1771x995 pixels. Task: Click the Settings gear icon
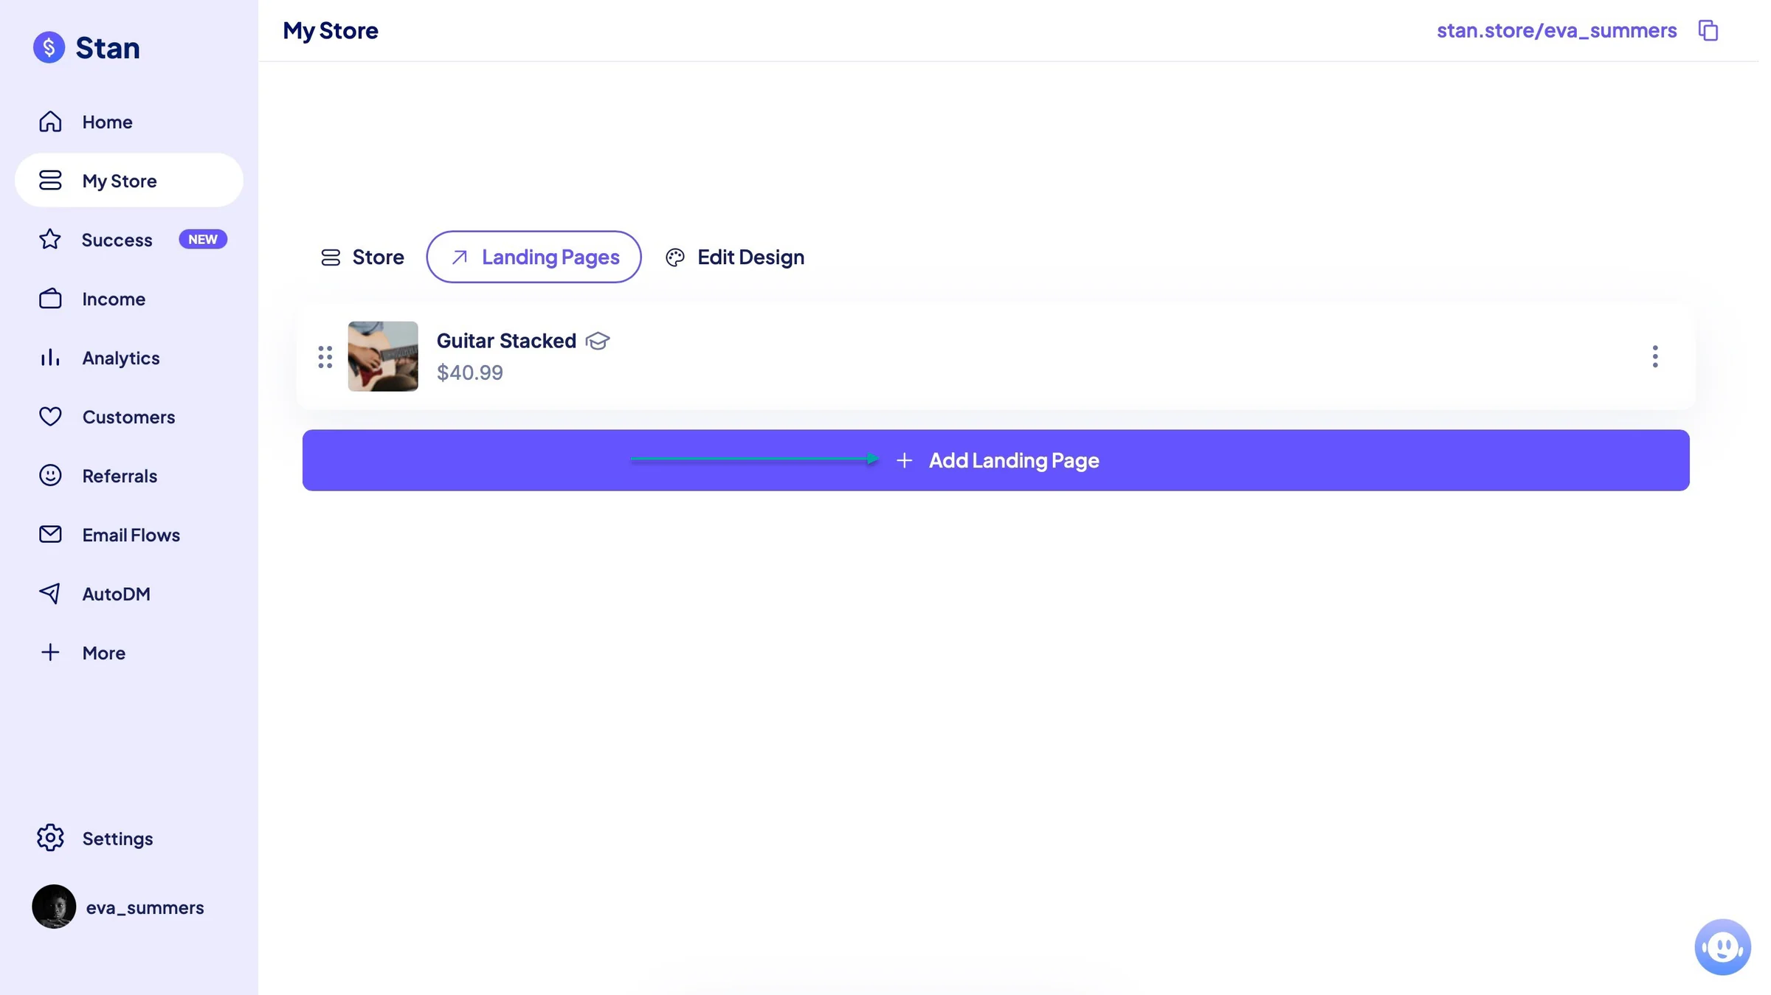[50, 838]
